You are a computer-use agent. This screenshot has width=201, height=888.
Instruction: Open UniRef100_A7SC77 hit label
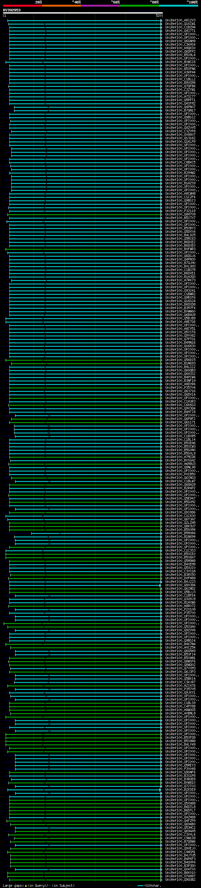coord(180,96)
